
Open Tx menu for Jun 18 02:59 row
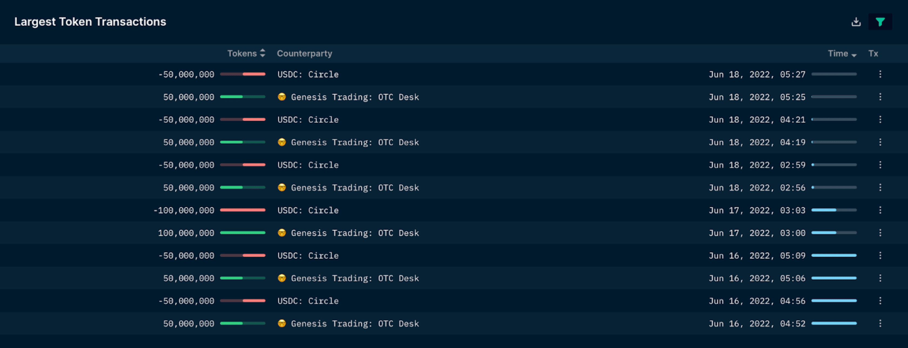coord(880,165)
